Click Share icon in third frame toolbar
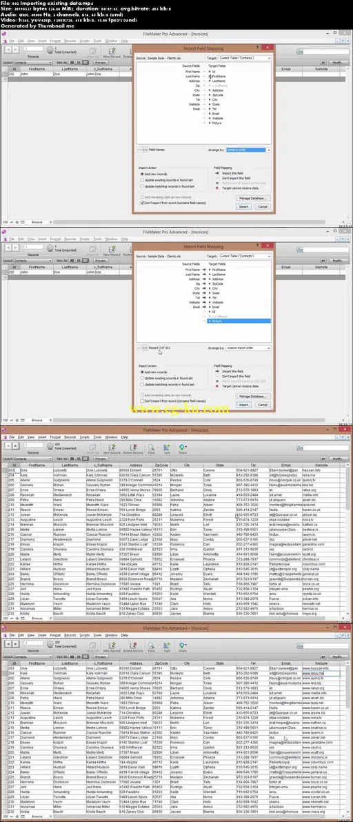This screenshot has height=822, width=353. click(182, 445)
